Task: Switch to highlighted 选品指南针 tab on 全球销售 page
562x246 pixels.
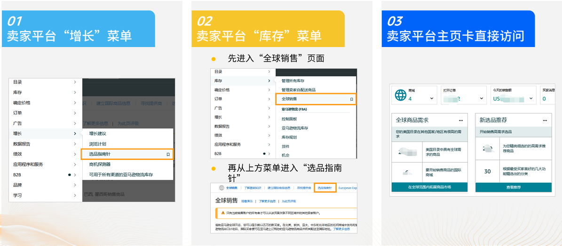Action: [325, 188]
